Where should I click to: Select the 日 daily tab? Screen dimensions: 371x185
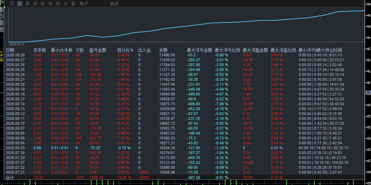point(20,4)
